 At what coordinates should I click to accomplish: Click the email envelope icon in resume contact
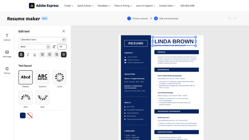tap(125, 63)
